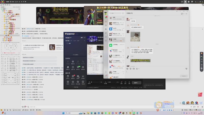Click the WeChat message input area
204x115 pixels.
pyautogui.click(x=157, y=73)
